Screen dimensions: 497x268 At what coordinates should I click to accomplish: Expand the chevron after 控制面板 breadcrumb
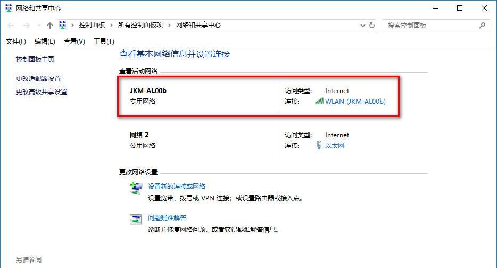point(111,25)
